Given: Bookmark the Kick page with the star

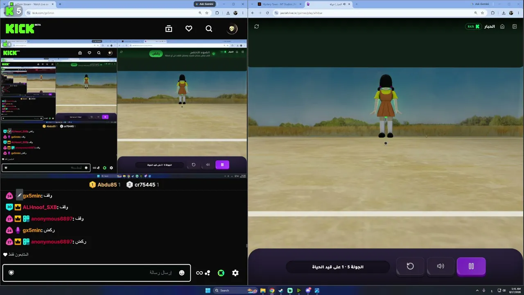Looking at the screenshot, I should (207, 13).
